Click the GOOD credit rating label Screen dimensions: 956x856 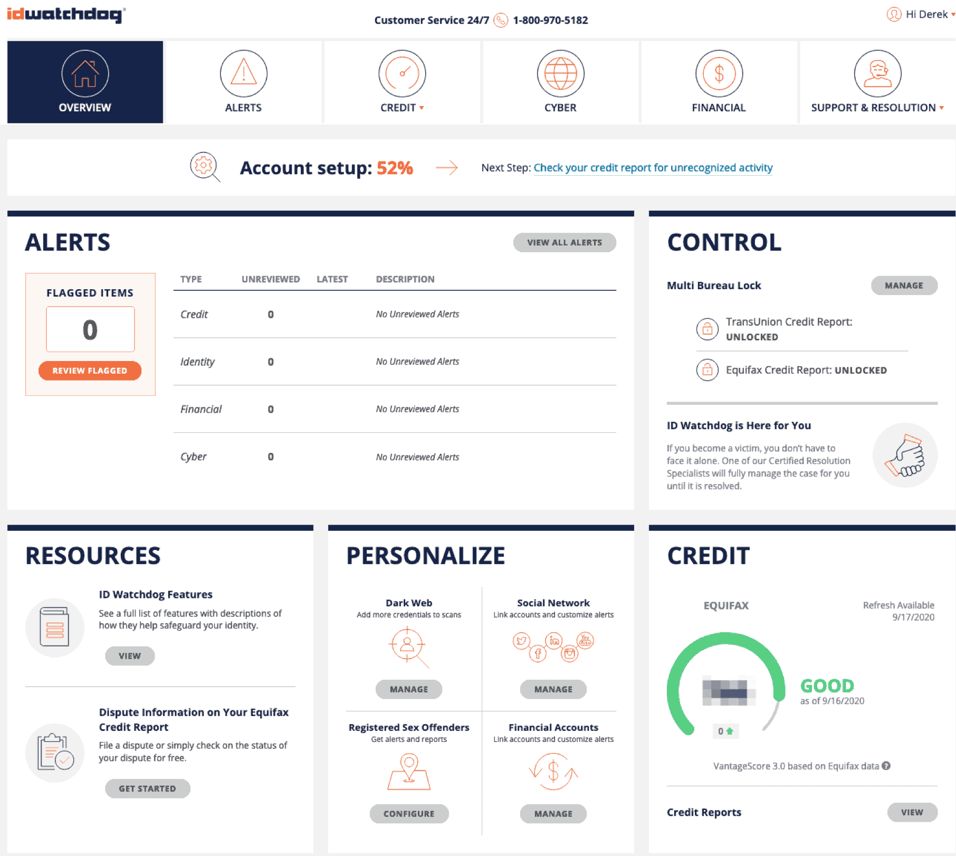(827, 686)
